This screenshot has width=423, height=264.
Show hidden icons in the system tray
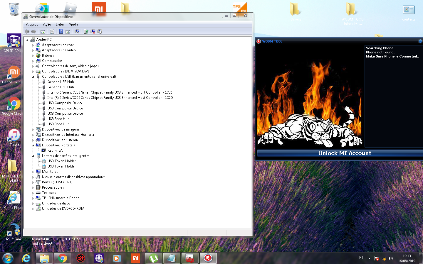tap(369, 258)
